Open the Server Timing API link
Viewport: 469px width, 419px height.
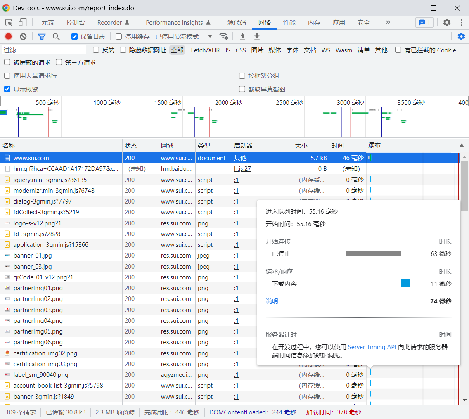[x=372, y=347]
